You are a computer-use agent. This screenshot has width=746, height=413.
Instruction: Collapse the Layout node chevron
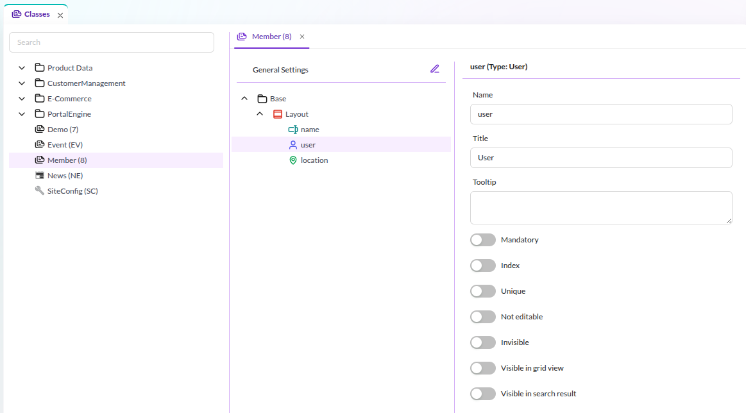point(260,114)
